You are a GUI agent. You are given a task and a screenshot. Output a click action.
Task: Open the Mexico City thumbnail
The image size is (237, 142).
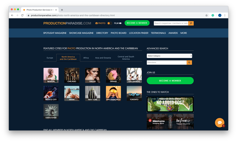click(51, 93)
